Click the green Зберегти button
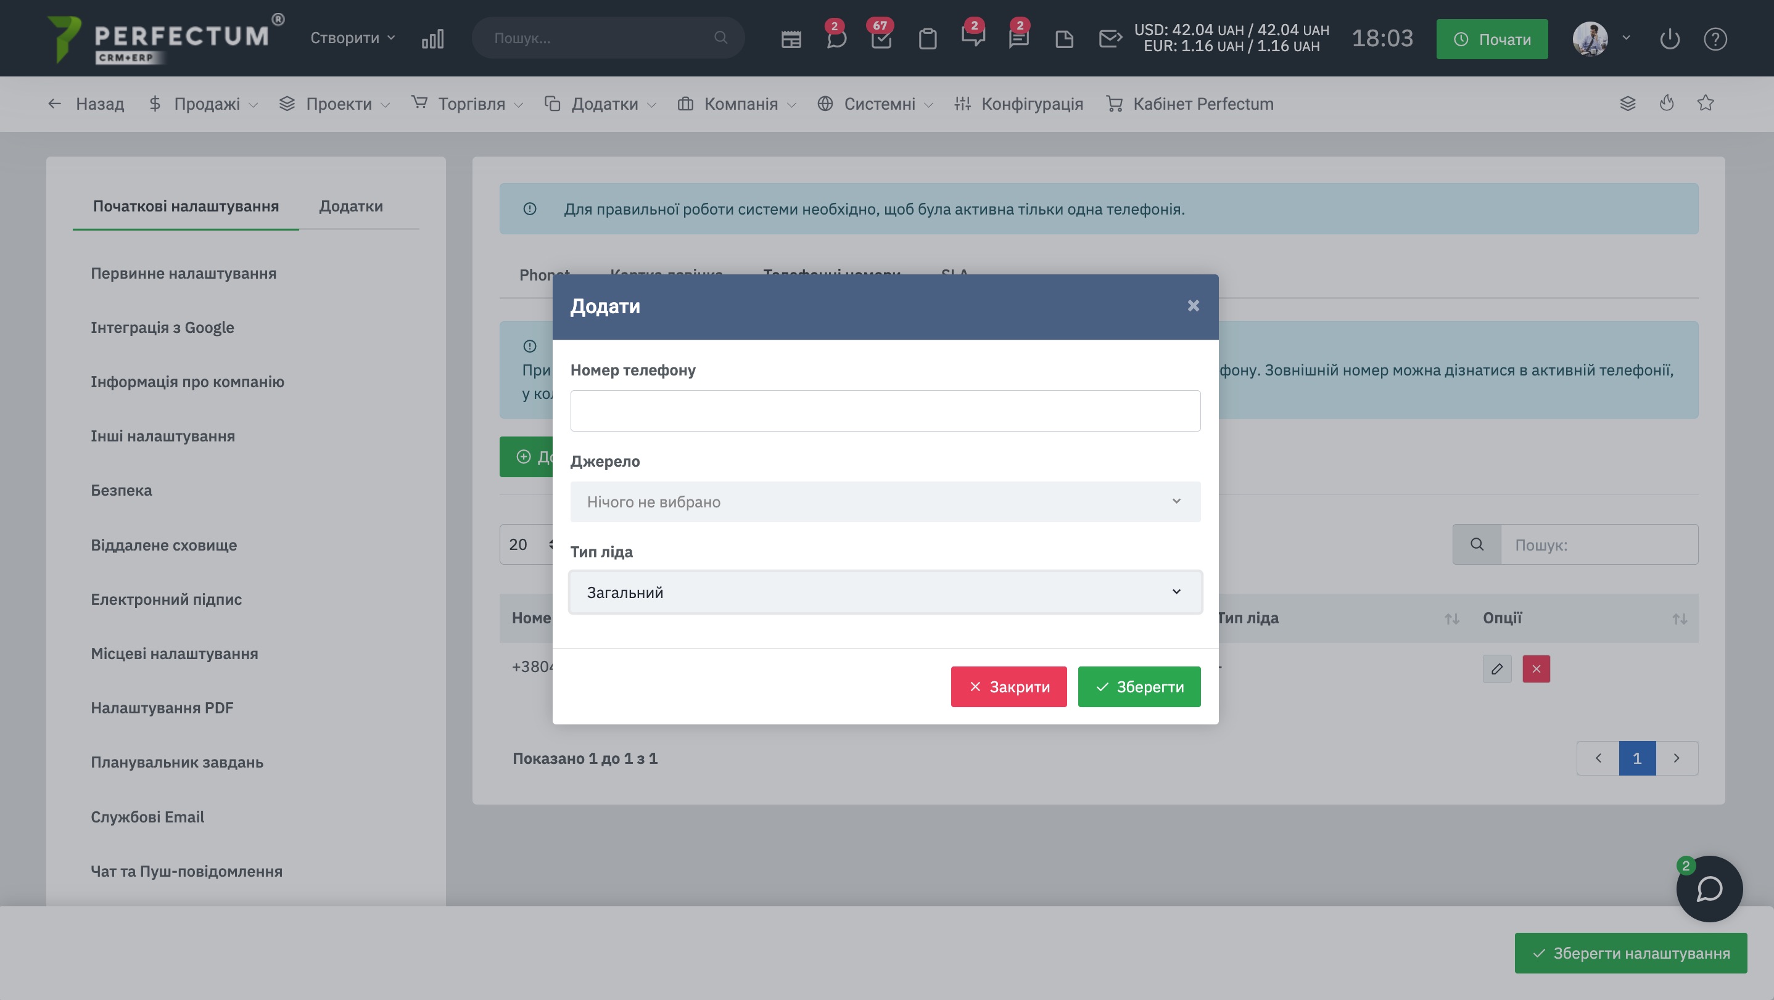The height and width of the screenshot is (1000, 1774). click(x=1139, y=686)
